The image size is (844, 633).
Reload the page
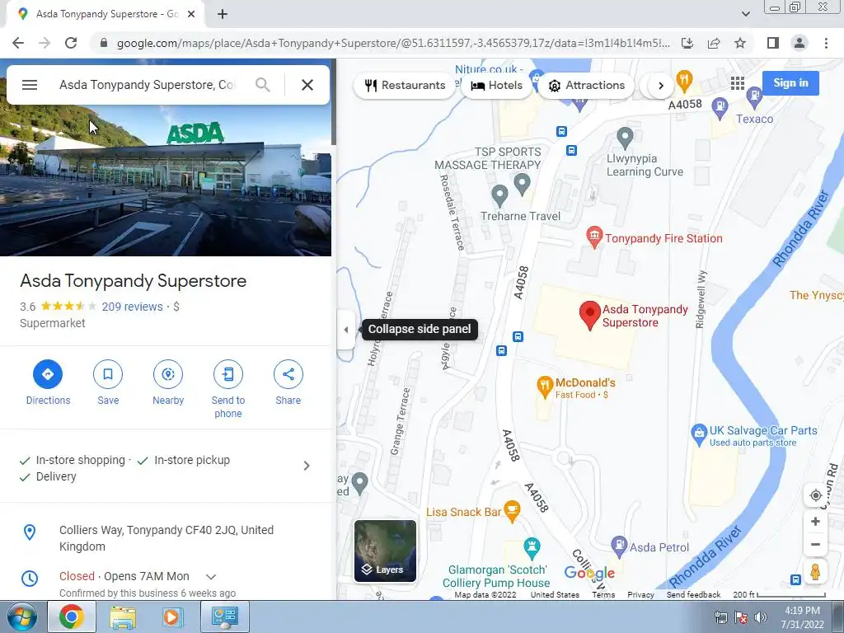pos(71,43)
